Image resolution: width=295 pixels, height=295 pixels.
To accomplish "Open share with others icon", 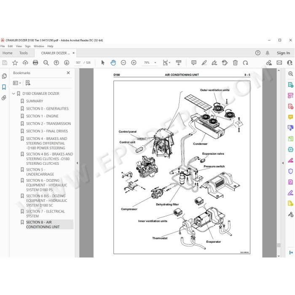I will click(290, 63).
